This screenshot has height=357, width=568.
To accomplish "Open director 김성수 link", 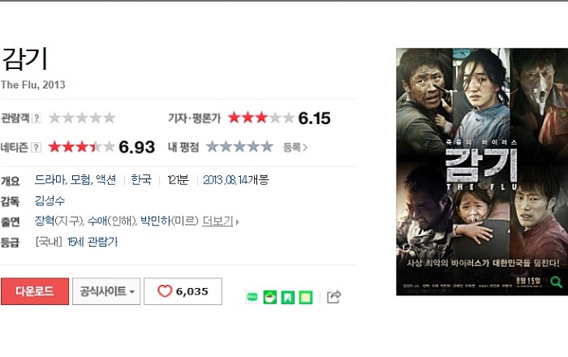I will tap(49, 200).
